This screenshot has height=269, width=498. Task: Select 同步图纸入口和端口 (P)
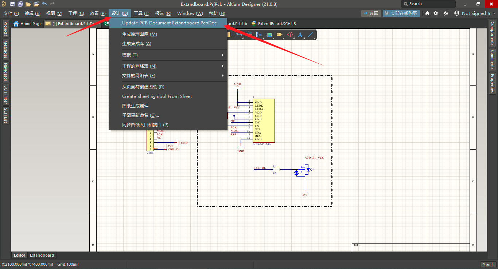(x=168, y=125)
